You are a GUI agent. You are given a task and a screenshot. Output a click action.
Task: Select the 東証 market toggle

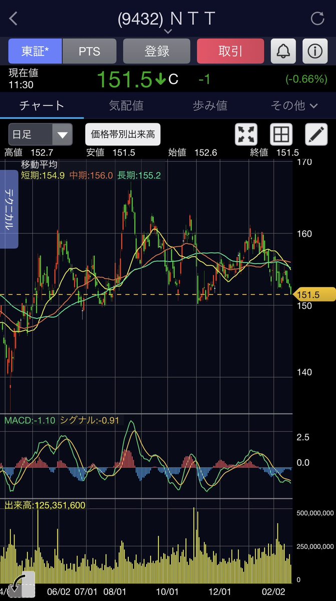35,51
